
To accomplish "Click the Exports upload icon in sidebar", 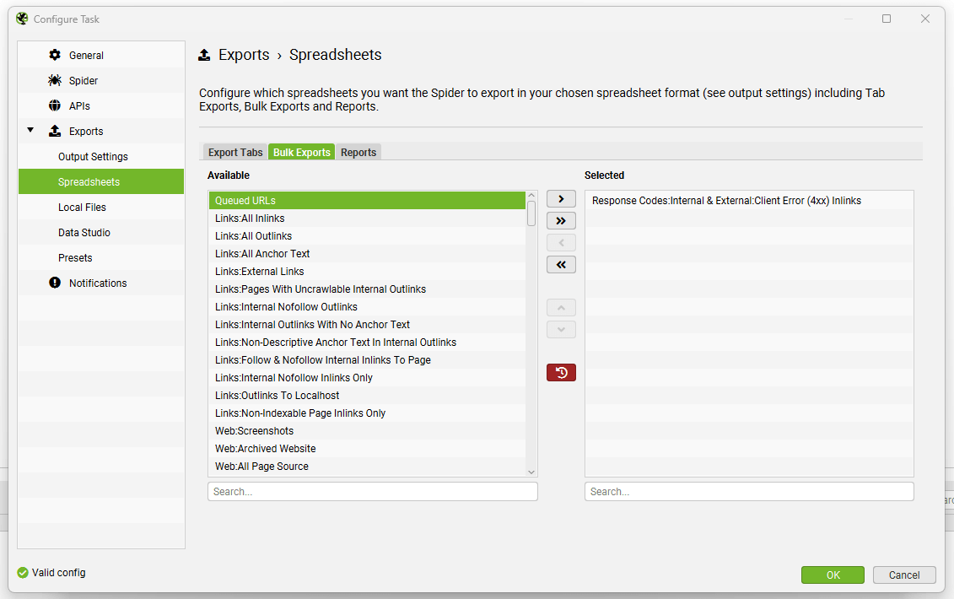I will pos(55,131).
